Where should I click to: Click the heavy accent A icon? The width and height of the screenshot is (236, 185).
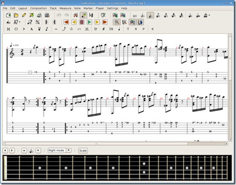point(32,29)
